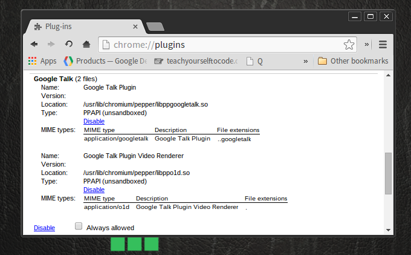Toggle the Always allowed checkbox
Viewport: 411px width, 255px height.
[79, 226]
